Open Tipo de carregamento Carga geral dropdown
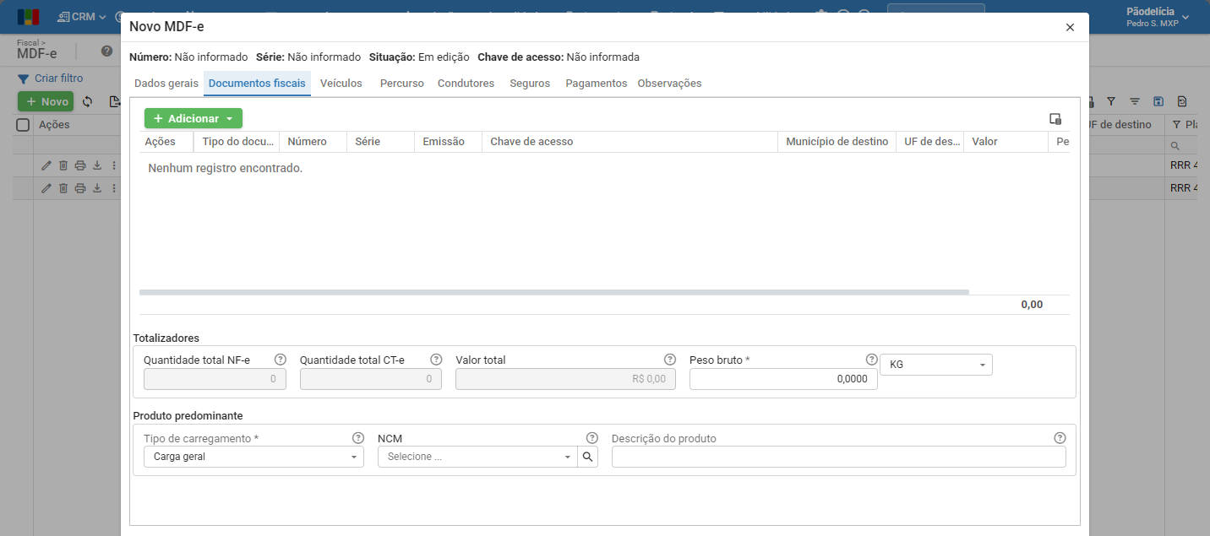The image size is (1210, 536). pyautogui.click(x=253, y=457)
